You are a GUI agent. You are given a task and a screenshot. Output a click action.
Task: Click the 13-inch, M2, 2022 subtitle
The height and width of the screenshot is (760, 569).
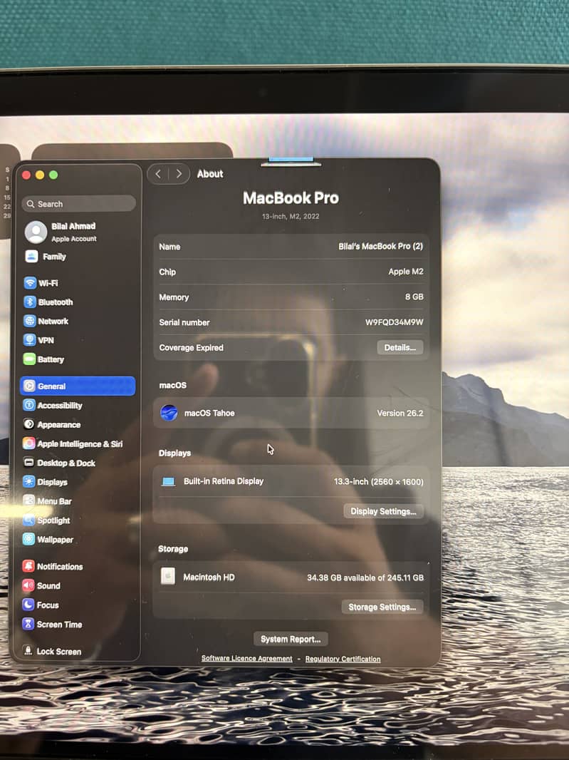[x=291, y=216]
